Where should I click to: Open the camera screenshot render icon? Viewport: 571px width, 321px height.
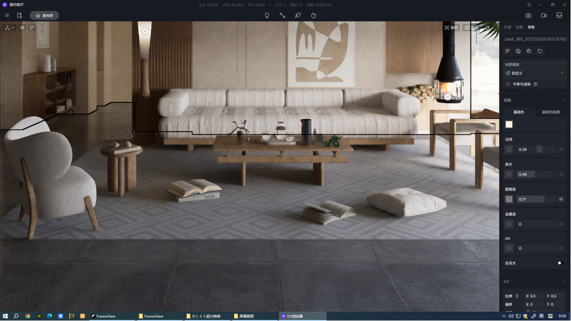coord(529,16)
